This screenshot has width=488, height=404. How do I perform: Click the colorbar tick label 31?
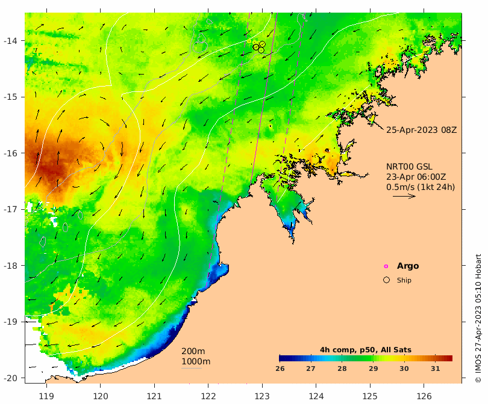pyautogui.click(x=435, y=369)
